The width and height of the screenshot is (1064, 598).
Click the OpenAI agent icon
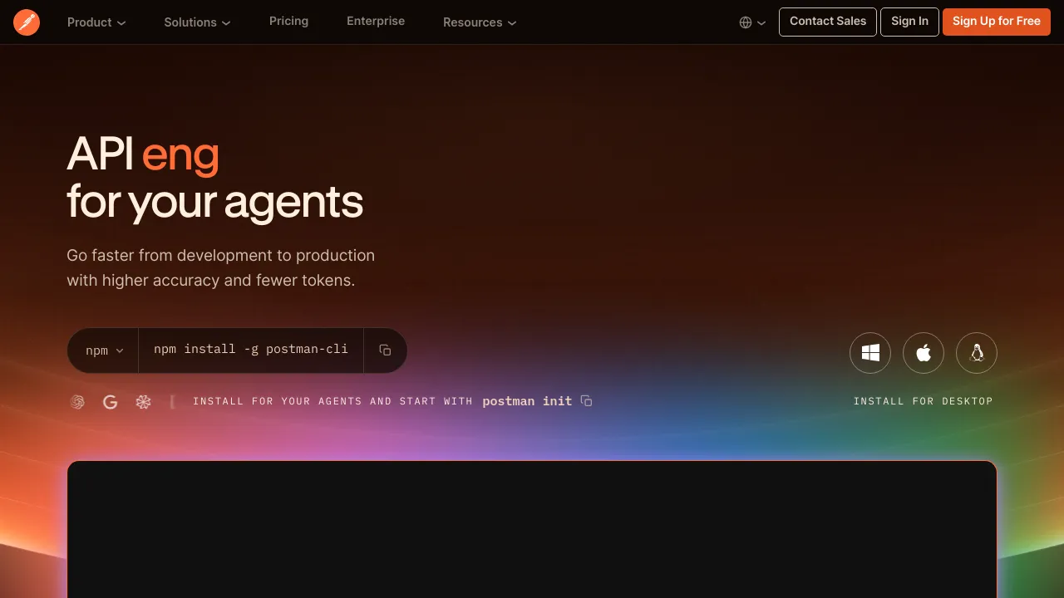pos(77,402)
